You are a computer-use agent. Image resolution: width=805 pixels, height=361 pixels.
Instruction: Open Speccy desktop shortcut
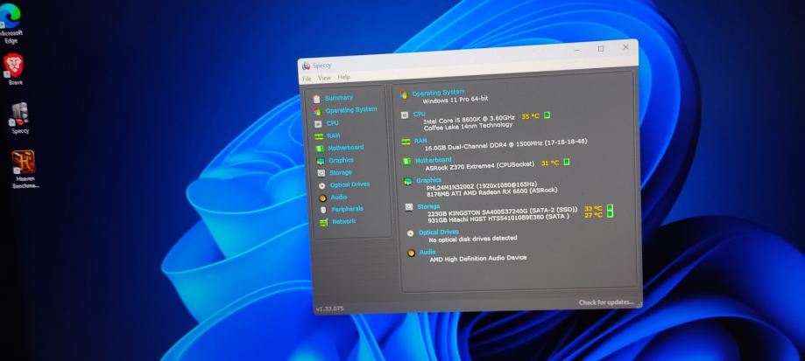[x=19, y=118]
